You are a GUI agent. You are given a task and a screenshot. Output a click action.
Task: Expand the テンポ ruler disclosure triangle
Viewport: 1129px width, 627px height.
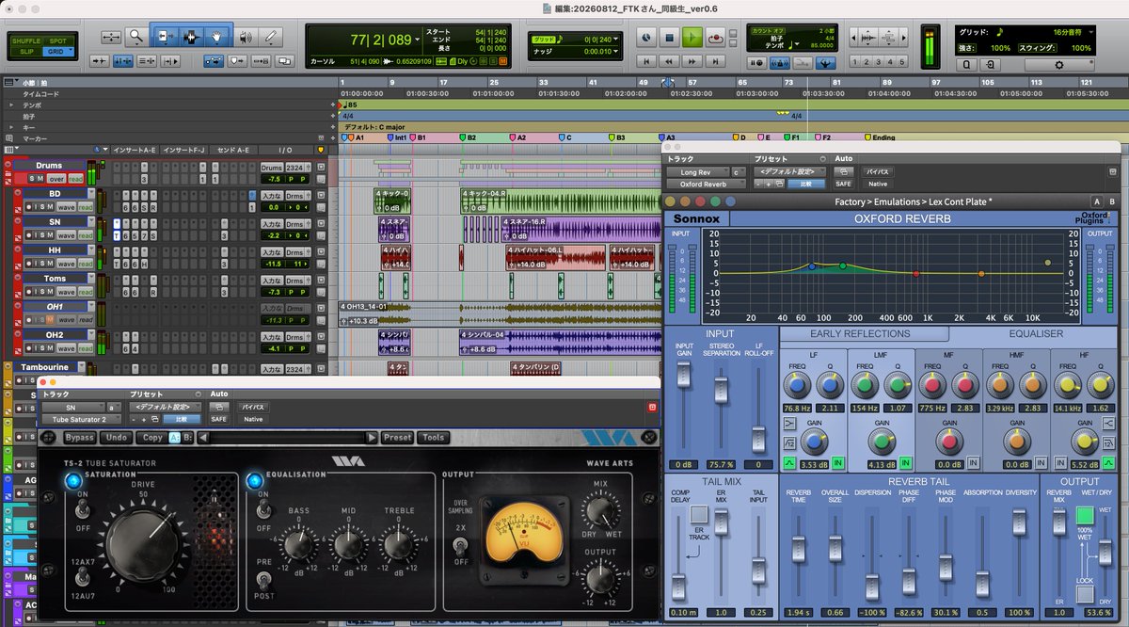9,105
